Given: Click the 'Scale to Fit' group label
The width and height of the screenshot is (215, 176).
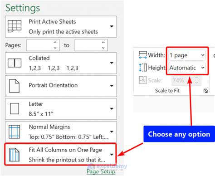Looking at the screenshot, I should coord(167,91).
